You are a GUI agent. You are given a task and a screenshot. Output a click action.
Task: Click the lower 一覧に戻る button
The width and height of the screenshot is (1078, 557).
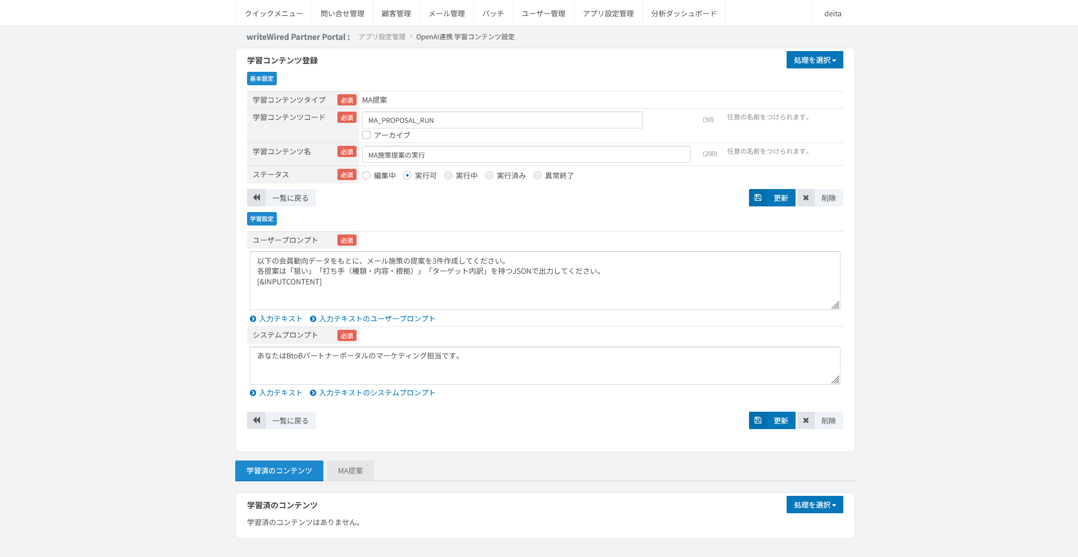pyautogui.click(x=281, y=420)
